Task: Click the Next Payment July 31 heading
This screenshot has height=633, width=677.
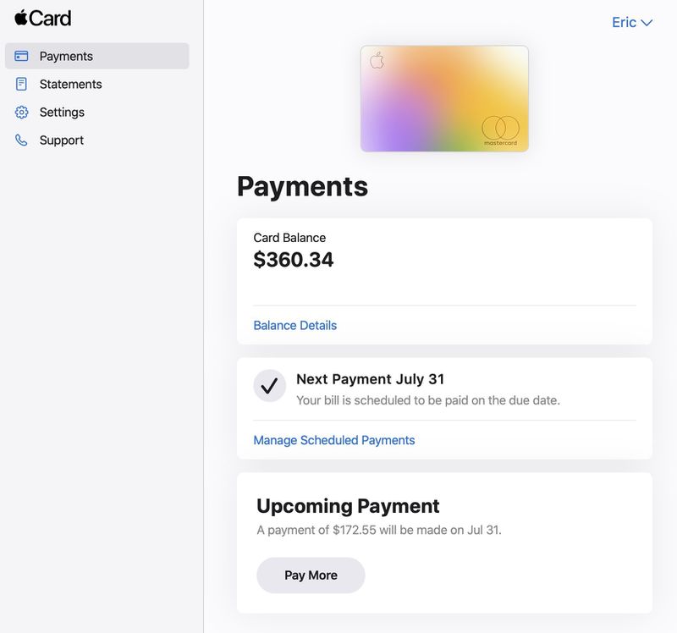Action: [370, 378]
